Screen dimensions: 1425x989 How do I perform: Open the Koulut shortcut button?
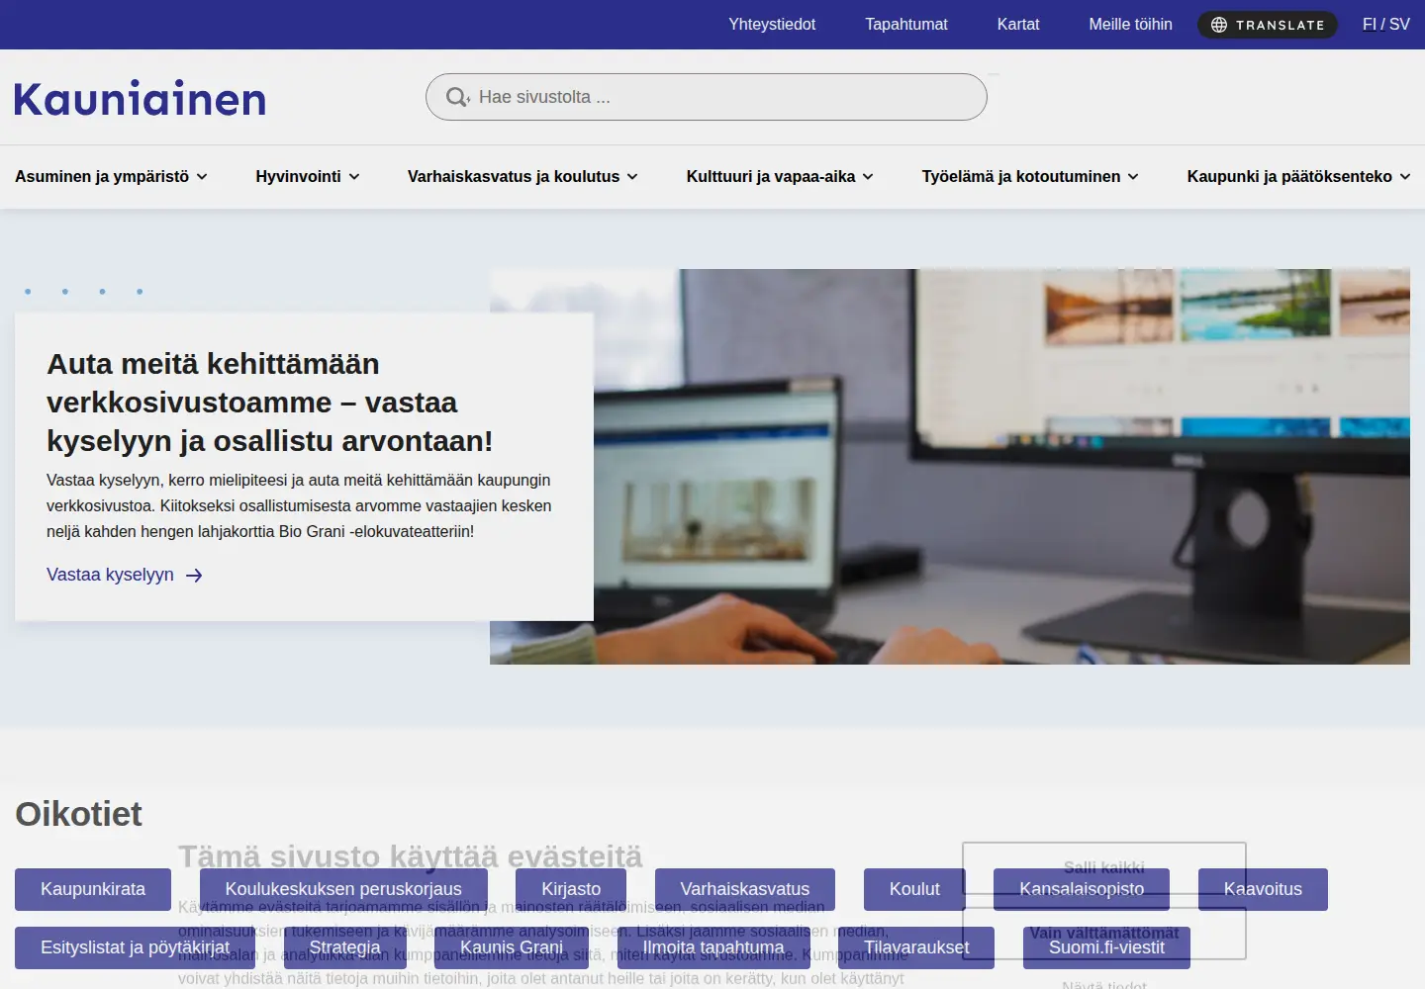click(x=914, y=889)
